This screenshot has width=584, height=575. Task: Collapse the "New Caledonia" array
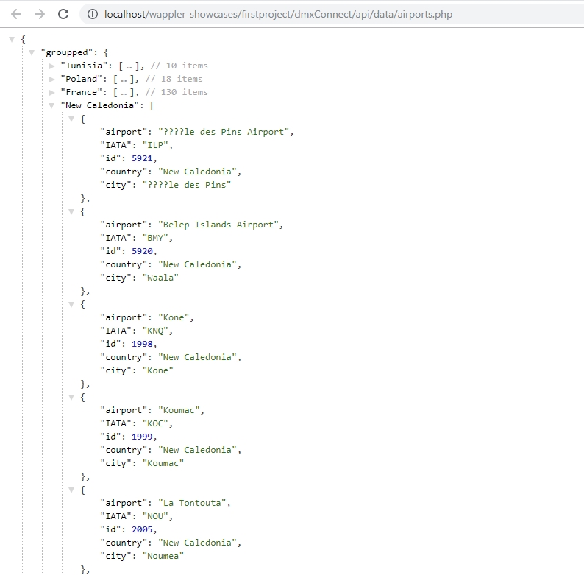(51, 105)
